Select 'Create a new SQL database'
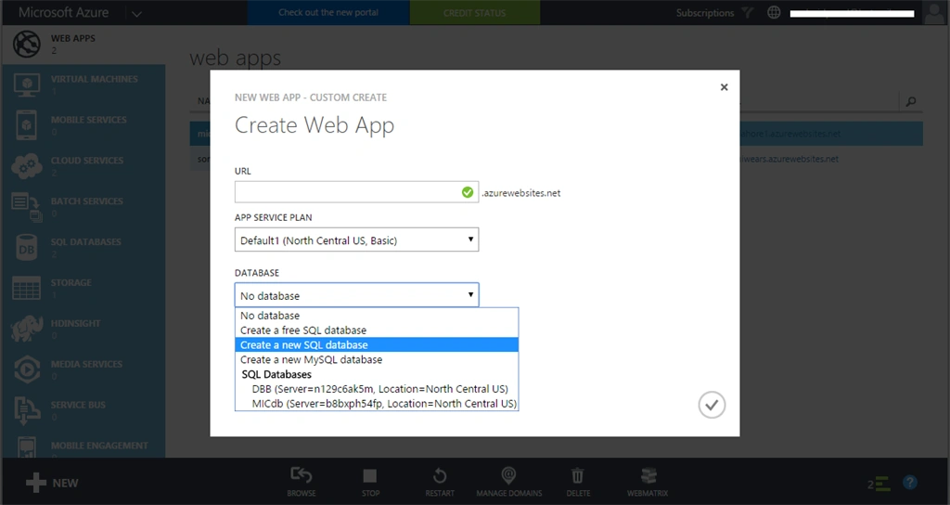This screenshot has height=505, width=950. click(x=377, y=344)
